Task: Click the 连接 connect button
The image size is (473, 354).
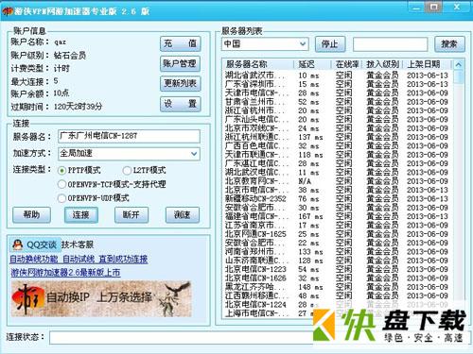Action: tap(81, 215)
